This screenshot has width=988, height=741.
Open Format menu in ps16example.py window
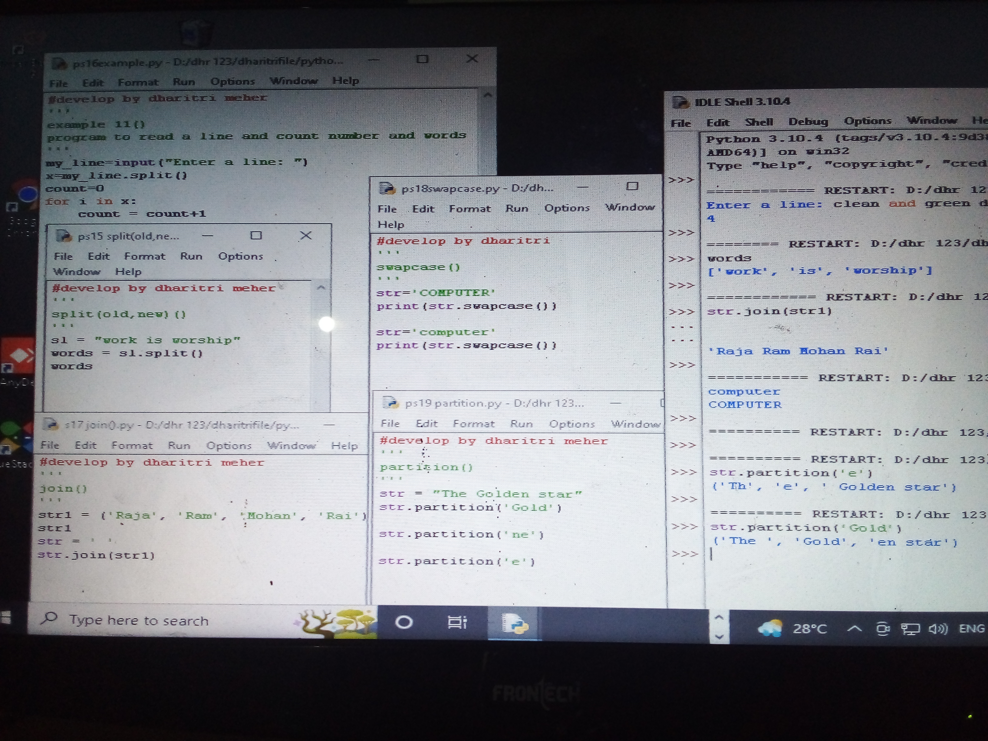point(138,82)
